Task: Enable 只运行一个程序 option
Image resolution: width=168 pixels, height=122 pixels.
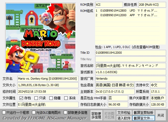Action: 4,112
